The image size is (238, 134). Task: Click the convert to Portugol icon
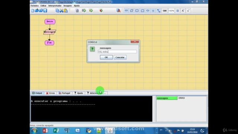pos(119,10)
